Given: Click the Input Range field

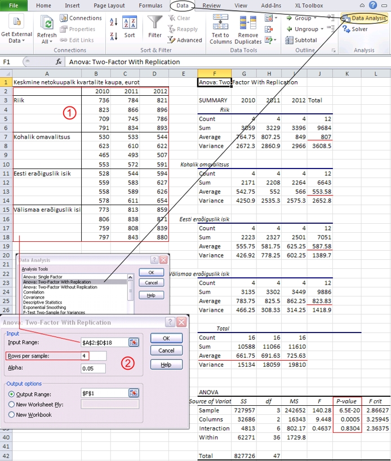Looking at the screenshot, I should (x=104, y=342).
